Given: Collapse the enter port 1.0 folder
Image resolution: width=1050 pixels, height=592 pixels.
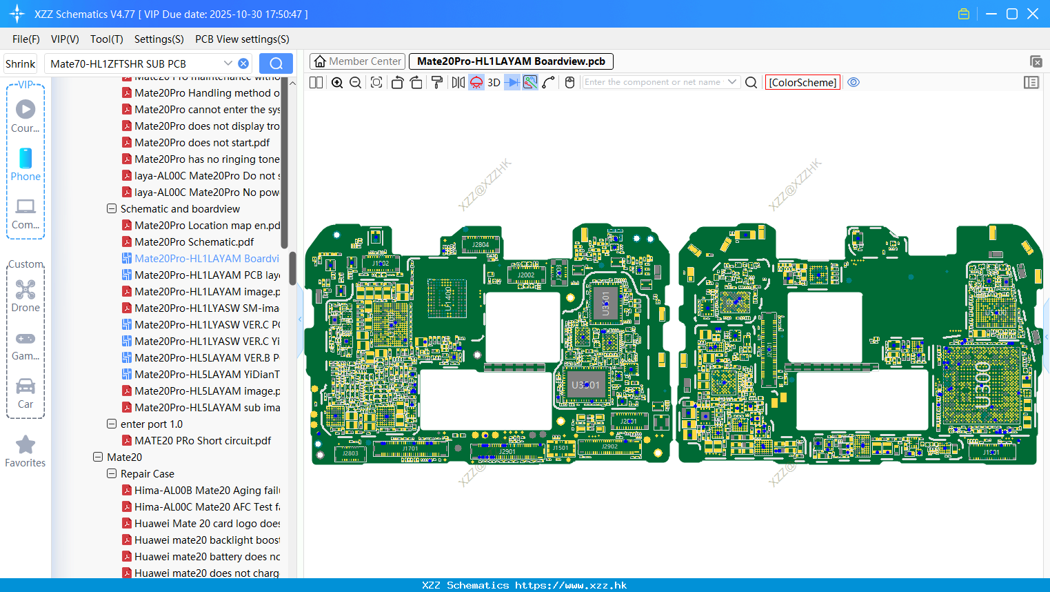Looking at the screenshot, I should pos(112,424).
